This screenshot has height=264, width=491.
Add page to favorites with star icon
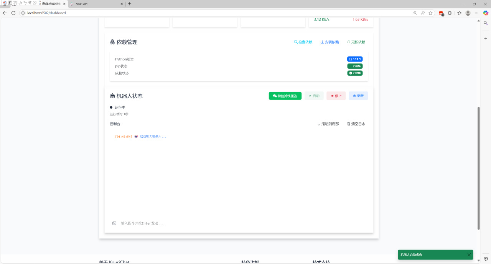pyautogui.click(x=431, y=13)
